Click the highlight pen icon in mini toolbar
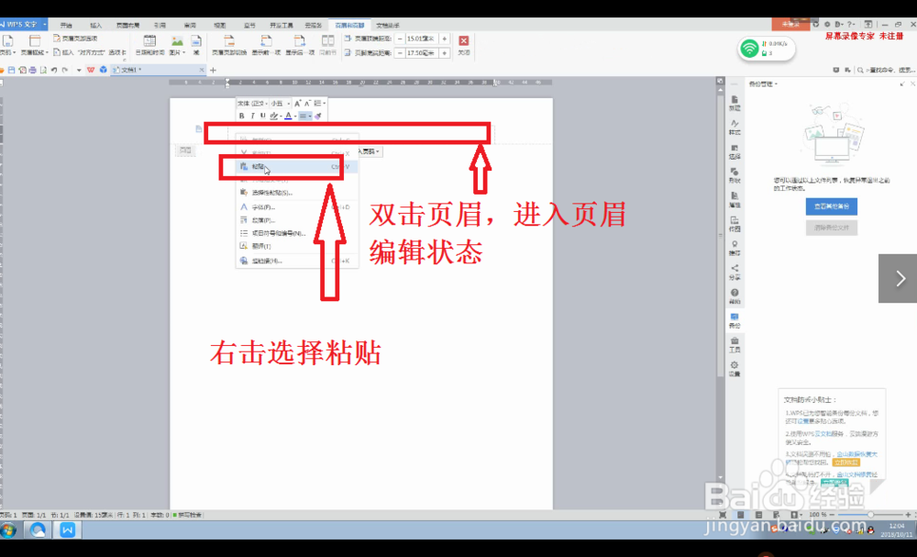 coord(273,116)
